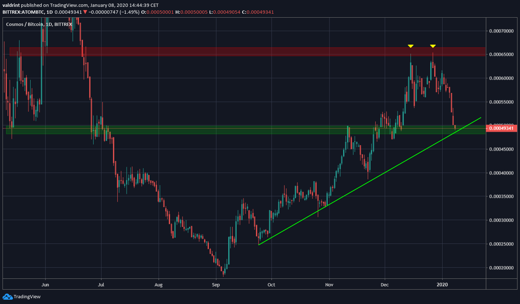The width and height of the screenshot is (520, 304).
Task: Click the TradingView cloud logo
Action: tap(7, 297)
